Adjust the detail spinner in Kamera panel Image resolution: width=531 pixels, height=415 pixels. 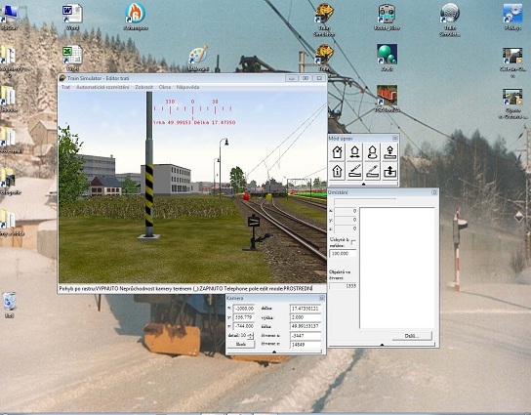(250, 335)
